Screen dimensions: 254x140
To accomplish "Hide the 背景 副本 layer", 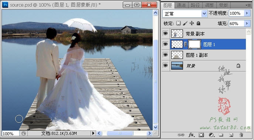I will 165,34.
